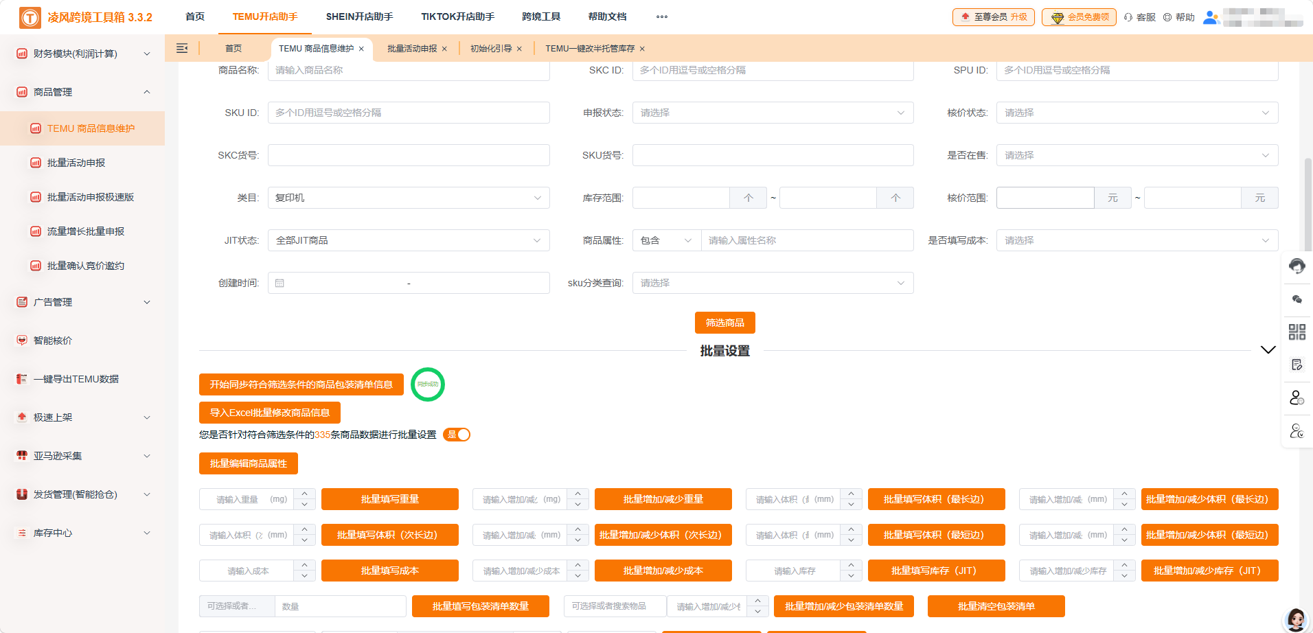This screenshot has height=633, width=1313.
Task: Click 导入Excel批量修改商品信息 button
Action: [269, 412]
